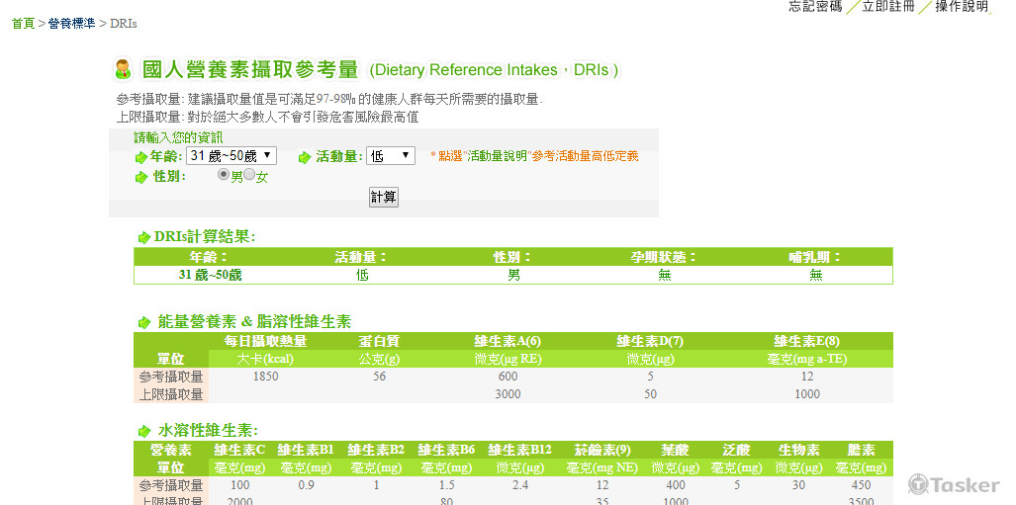Select the 女 radio button
The width and height of the screenshot is (1016, 505).
point(249,175)
